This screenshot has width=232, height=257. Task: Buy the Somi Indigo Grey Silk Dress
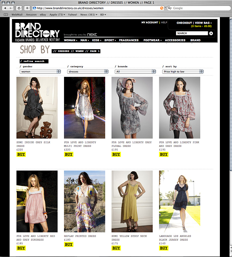pos(21,154)
